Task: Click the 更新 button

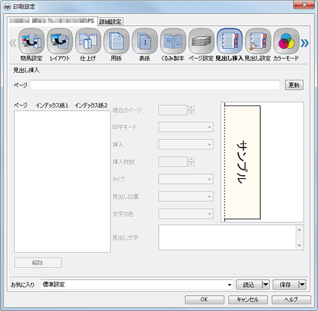Action: pyautogui.click(x=294, y=85)
